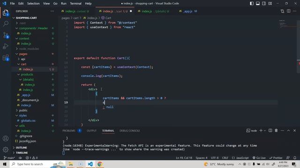Open File Explorer from taskbar
Screen dimensions: 300x168
(71, 164)
